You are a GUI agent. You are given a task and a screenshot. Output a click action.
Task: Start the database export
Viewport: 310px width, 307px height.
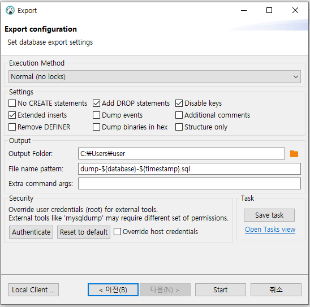click(x=221, y=290)
